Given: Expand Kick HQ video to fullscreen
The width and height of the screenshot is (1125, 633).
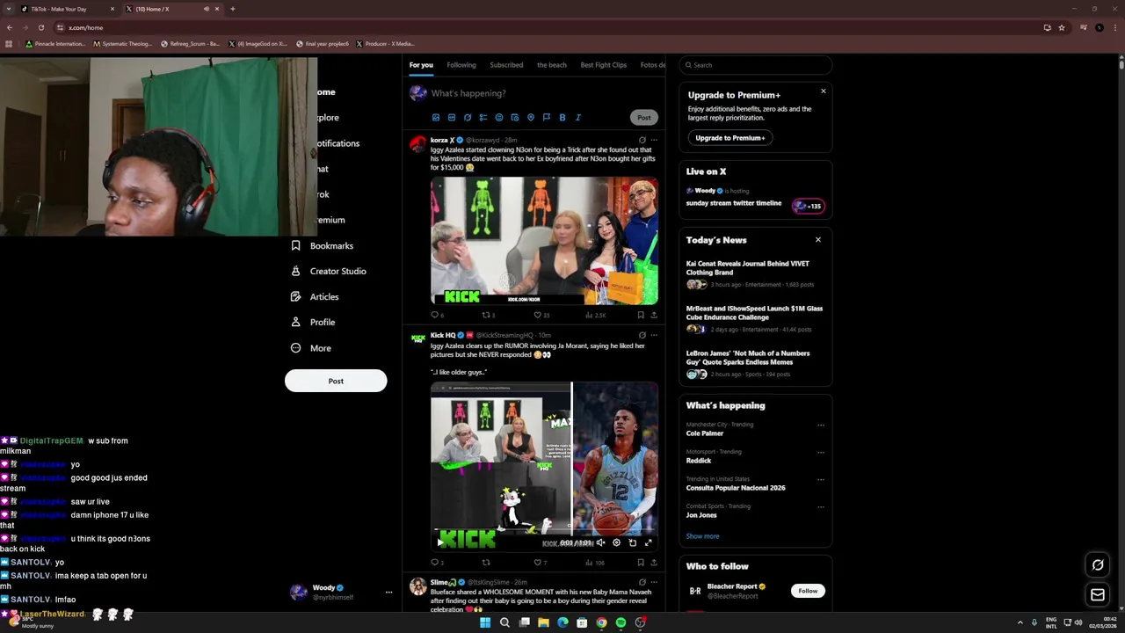Looking at the screenshot, I should (649, 542).
